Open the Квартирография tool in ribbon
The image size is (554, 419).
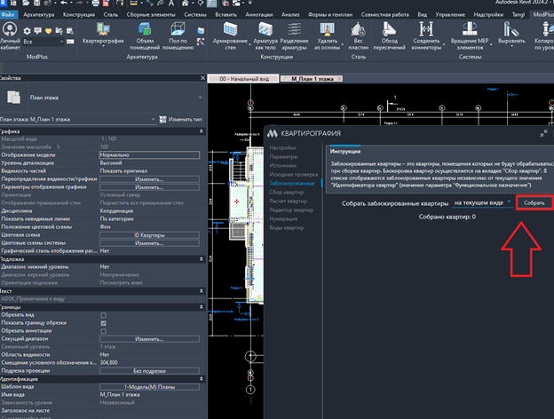coord(103,34)
